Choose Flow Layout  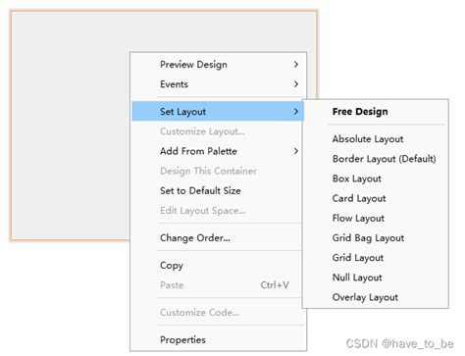(358, 219)
